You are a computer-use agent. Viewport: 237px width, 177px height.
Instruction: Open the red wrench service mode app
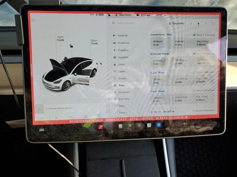pos(100,127)
